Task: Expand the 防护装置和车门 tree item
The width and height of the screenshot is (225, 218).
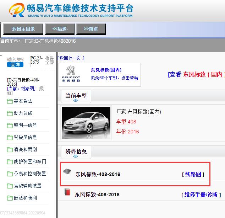Action: tap(30, 161)
